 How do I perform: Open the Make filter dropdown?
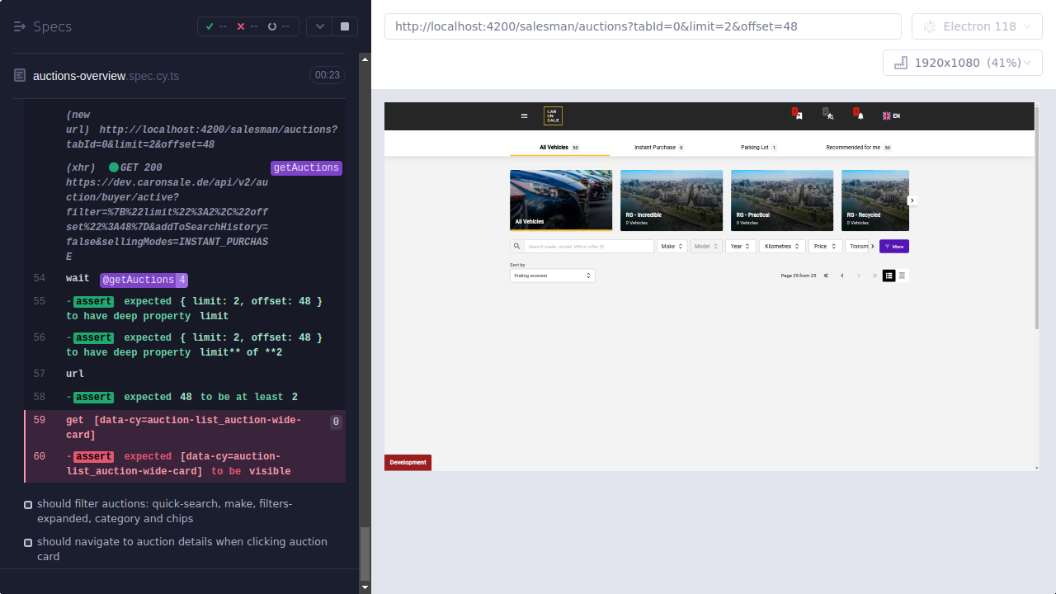point(672,246)
